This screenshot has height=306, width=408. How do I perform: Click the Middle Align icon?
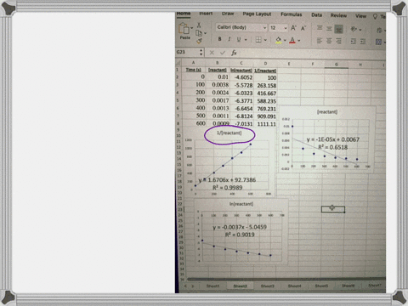point(329,28)
